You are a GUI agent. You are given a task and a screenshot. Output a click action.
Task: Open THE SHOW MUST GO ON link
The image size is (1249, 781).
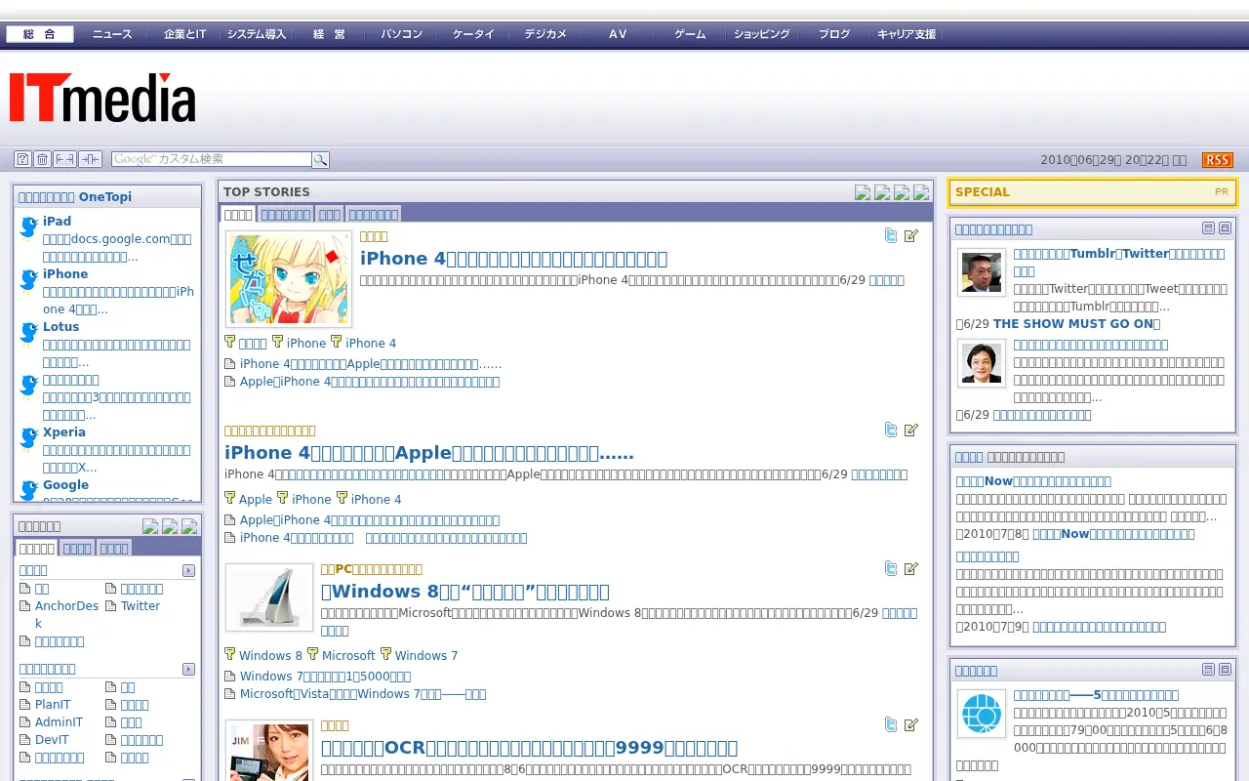click(x=1072, y=324)
